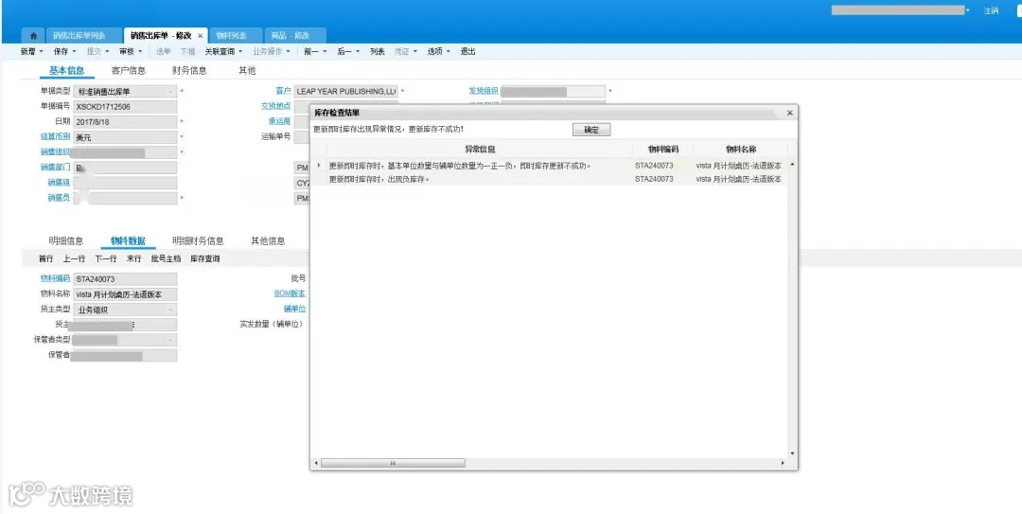Follow the 客户 field link
Image resolution: width=1022 pixels, height=514 pixels.
(283, 91)
